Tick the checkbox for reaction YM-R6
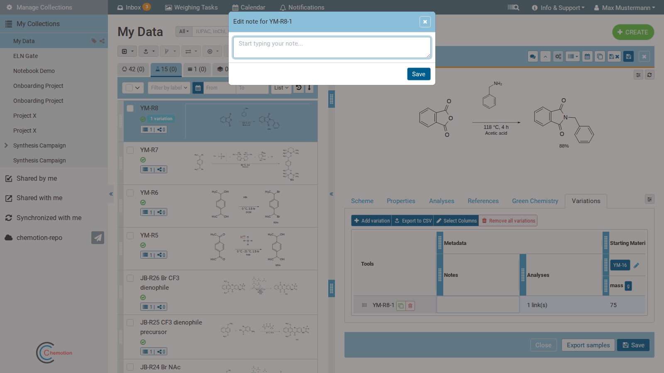Image resolution: width=664 pixels, height=373 pixels. point(130,193)
